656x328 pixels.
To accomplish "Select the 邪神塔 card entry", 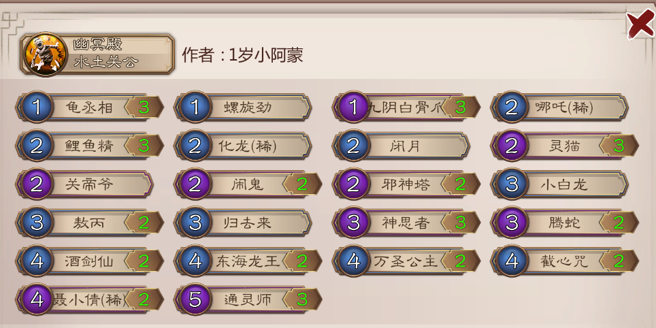I will pyautogui.click(x=405, y=184).
